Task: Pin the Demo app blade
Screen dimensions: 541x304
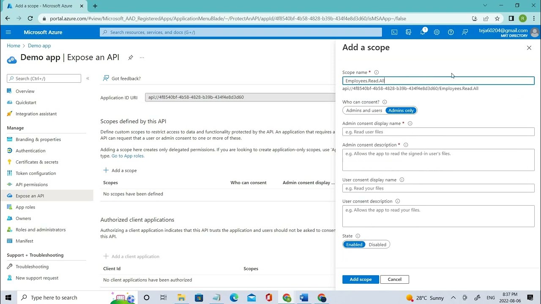Action: click(131, 57)
